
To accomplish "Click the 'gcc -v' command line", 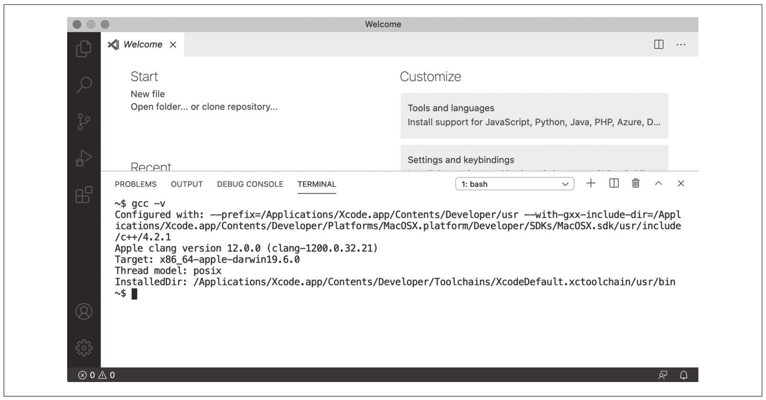I will 140,204.
